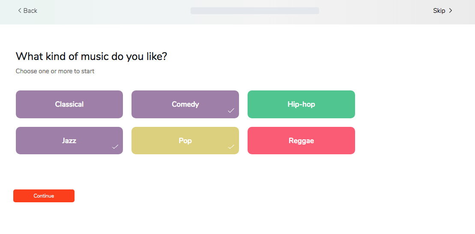Viewport: 475px width, 234px height.
Task: Go back using the Back link
Action: click(27, 11)
